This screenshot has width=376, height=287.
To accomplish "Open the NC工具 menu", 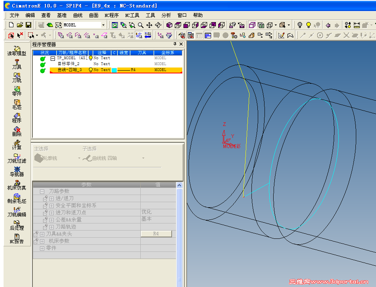I will pyautogui.click(x=132, y=15).
